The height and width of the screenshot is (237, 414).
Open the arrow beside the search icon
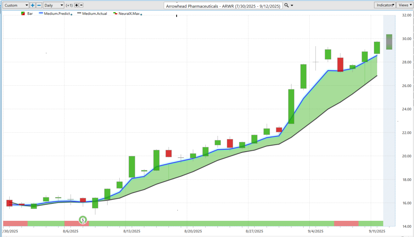point(292,6)
